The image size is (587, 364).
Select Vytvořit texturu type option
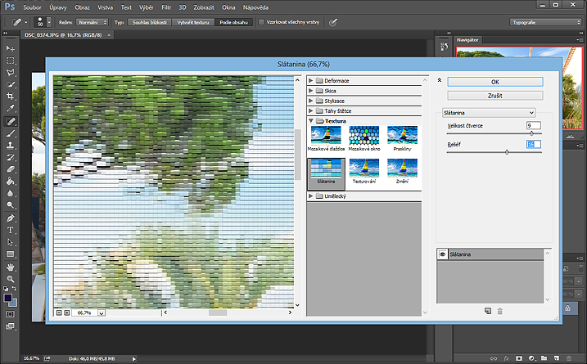coord(193,22)
